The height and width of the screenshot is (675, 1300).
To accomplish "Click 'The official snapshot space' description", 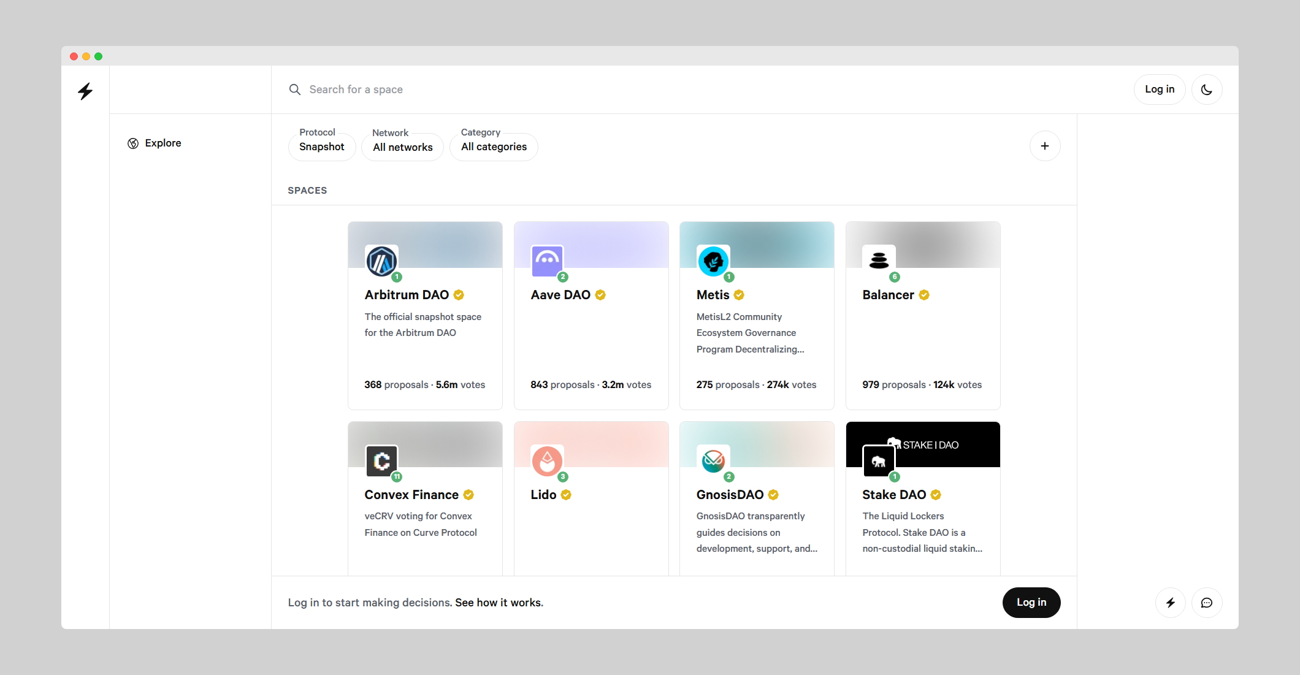I will tap(422, 325).
